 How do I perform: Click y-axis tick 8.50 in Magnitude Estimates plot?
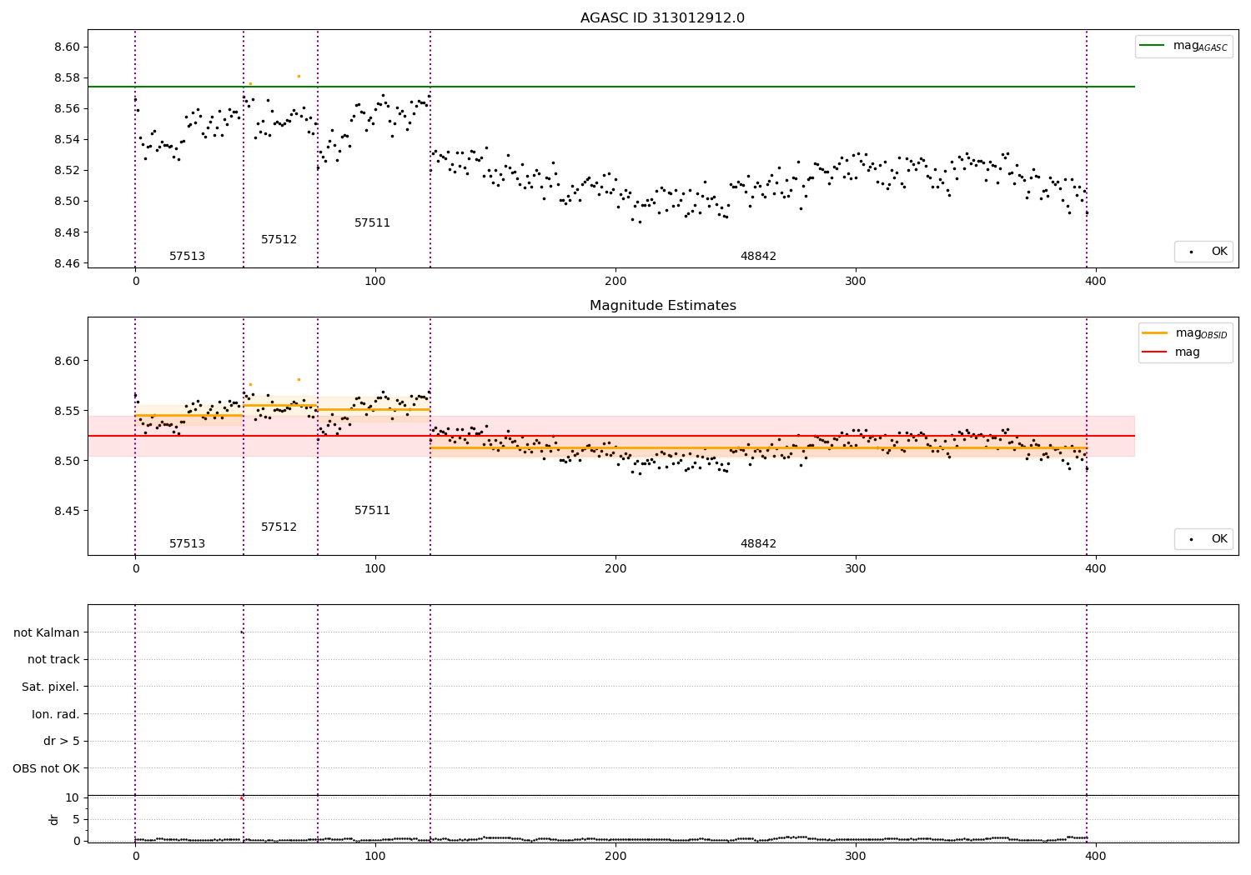(66, 462)
